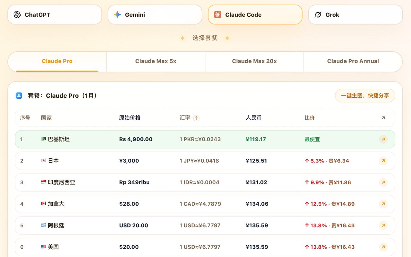Select the Claude Pro Annual tab
The height and width of the screenshot is (257, 411).
[353, 61]
